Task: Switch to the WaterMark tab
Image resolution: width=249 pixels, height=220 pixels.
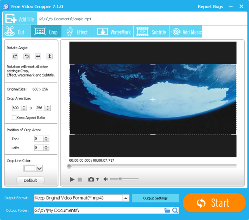Action: (114, 32)
